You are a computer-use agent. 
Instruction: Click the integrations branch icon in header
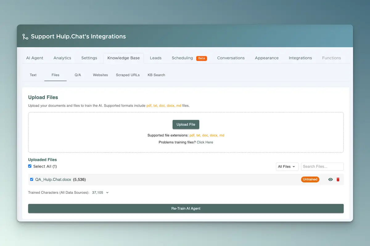click(25, 37)
